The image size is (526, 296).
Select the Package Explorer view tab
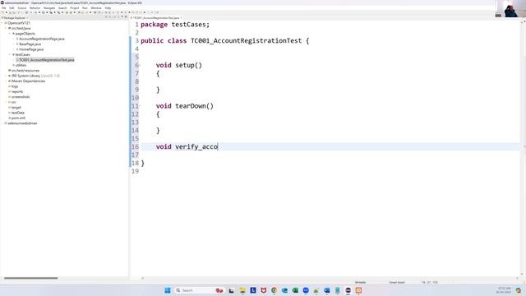(x=15, y=17)
